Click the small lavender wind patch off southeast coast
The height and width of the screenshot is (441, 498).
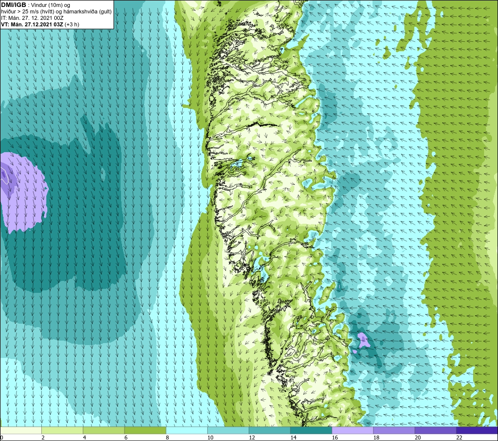pyautogui.click(x=363, y=340)
